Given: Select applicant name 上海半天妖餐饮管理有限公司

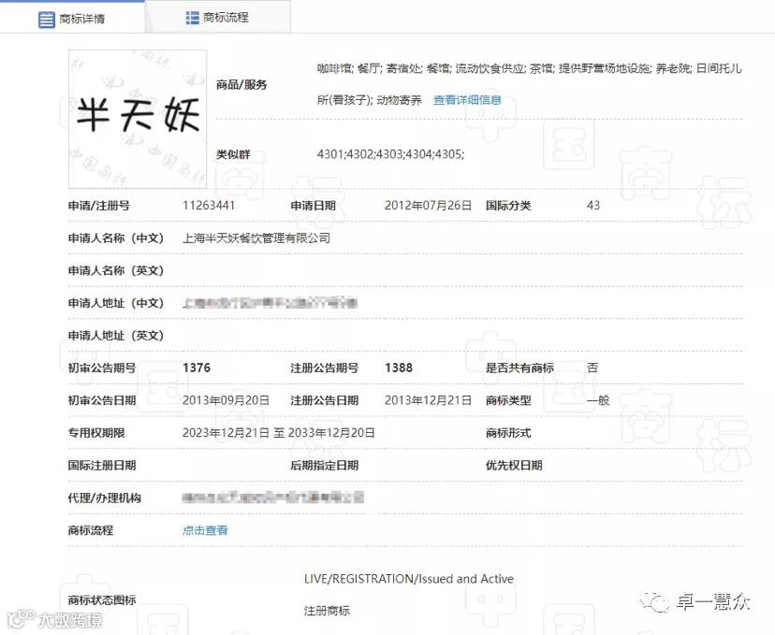Looking at the screenshot, I should coord(256,238).
